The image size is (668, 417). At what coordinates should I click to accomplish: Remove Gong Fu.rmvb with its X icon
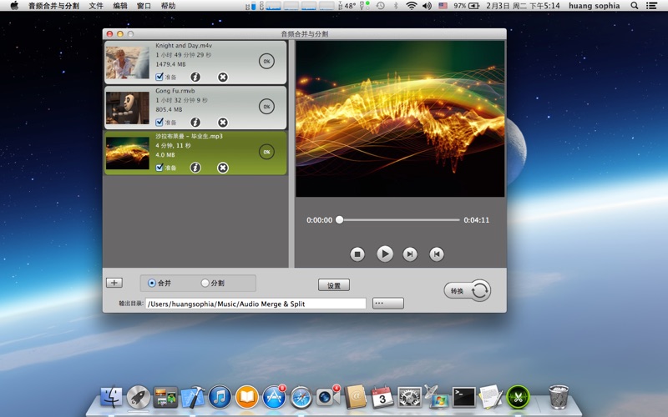[223, 123]
